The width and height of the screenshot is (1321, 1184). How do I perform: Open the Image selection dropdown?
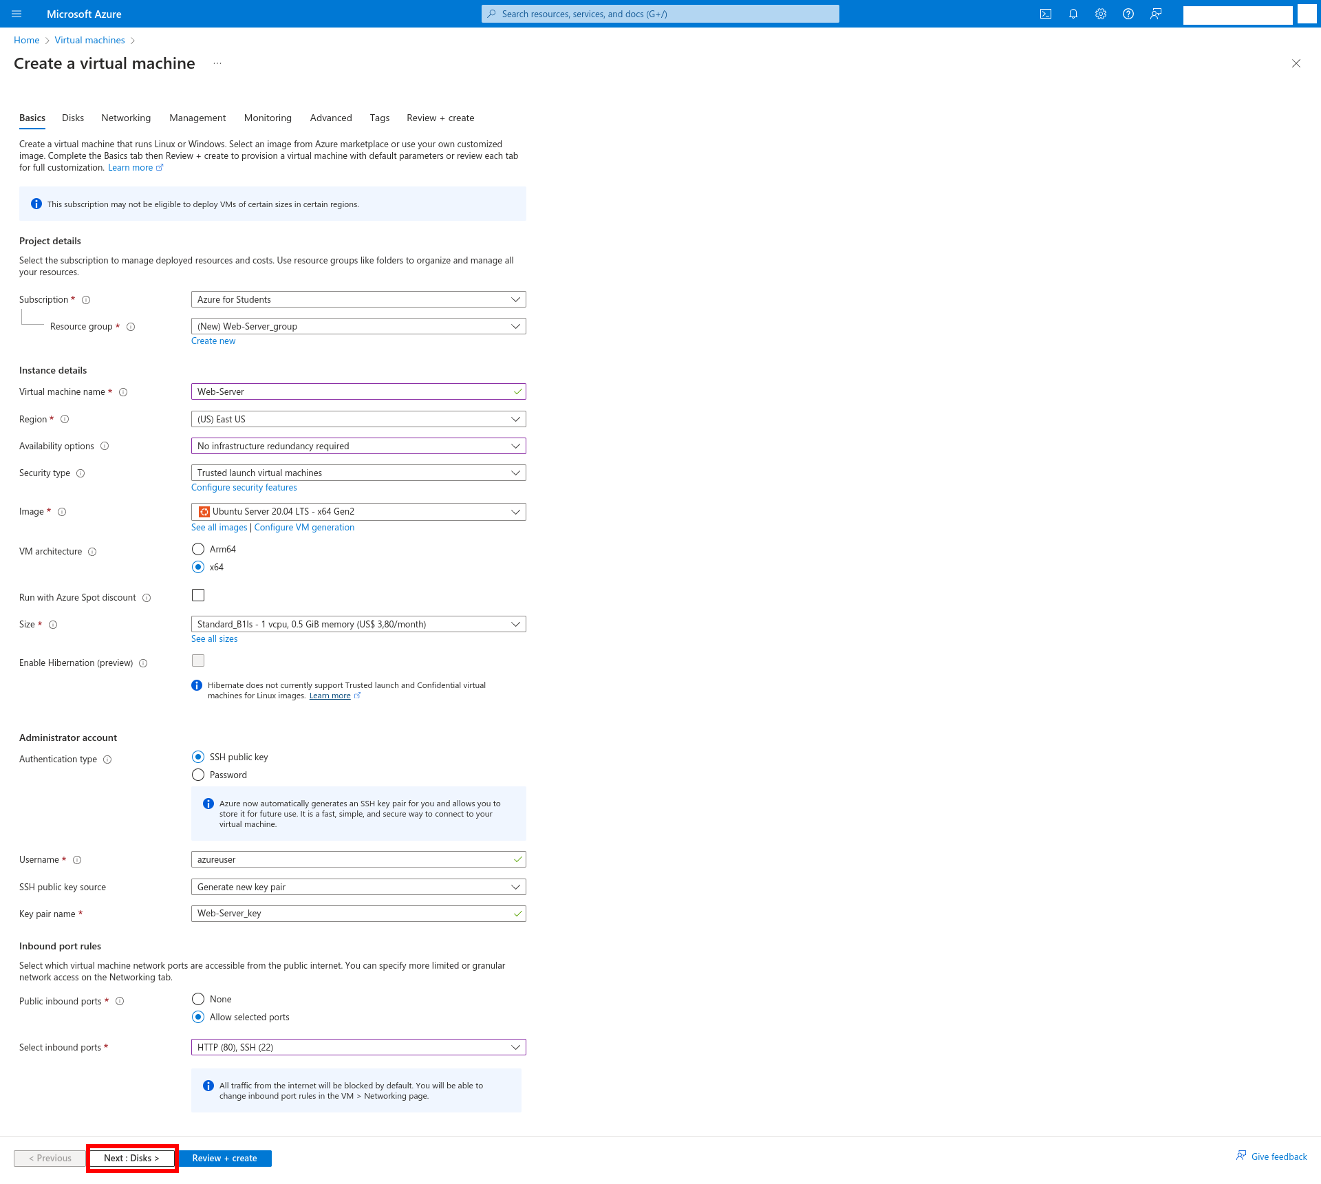[358, 512]
